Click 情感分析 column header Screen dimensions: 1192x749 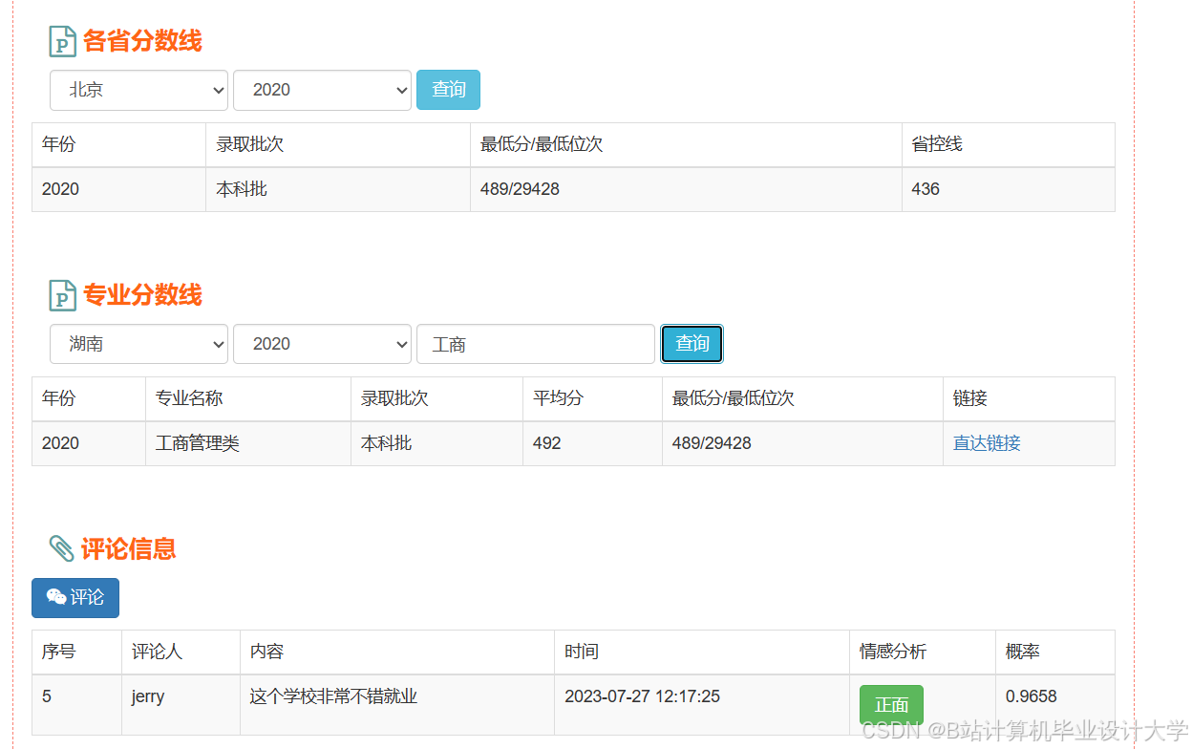click(x=893, y=652)
